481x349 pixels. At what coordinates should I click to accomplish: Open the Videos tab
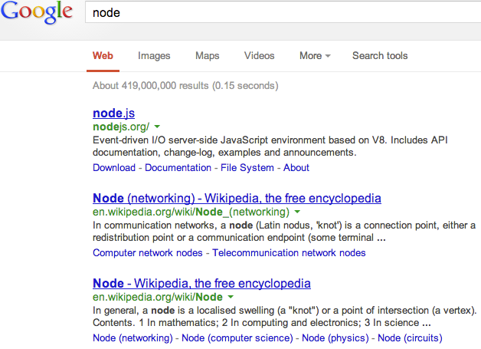pos(259,55)
